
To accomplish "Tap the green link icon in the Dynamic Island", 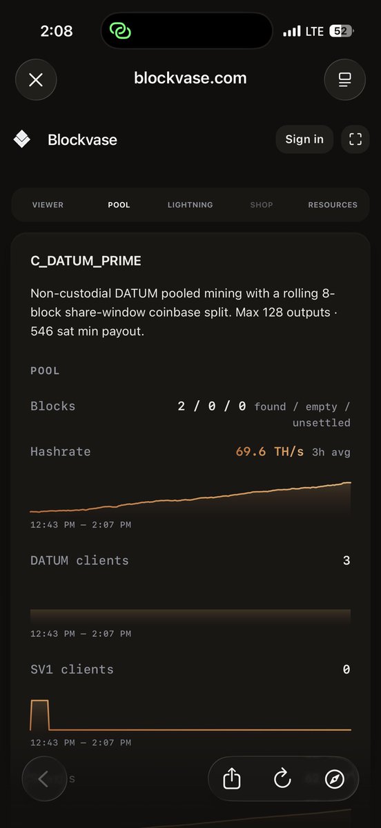I will pyautogui.click(x=120, y=31).
